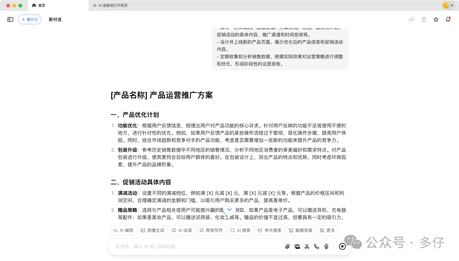Click the add-to-collection icon in header
The width and height of the screenshot is (459, 261).
click(x=424, y=20)
